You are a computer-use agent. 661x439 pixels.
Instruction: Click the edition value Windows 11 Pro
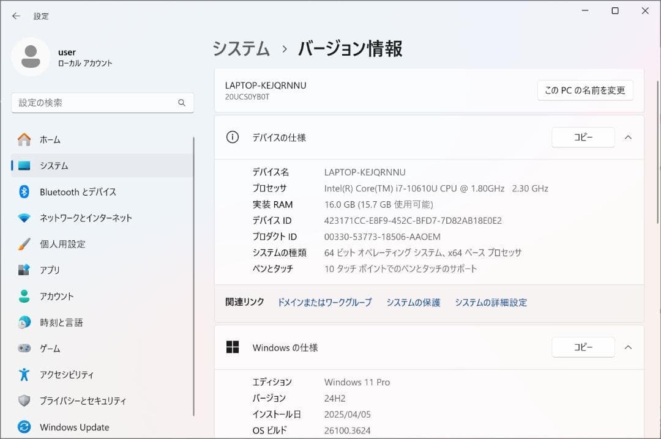(x=357, y=382)
